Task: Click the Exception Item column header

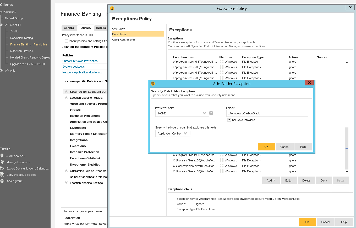Action: 183,57
